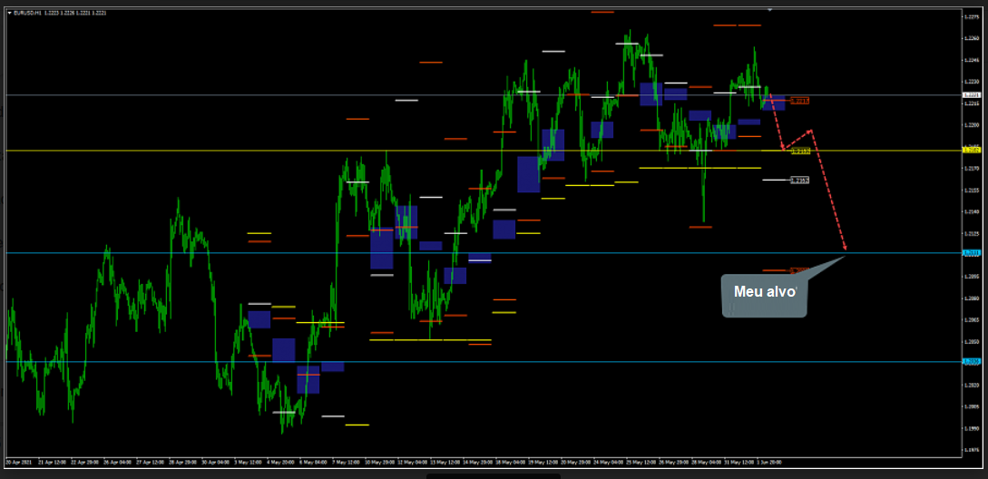The width and height of the screenshot is (988, 479).
Task: Click '20 Apr 2021' on the time axis
Action: pos(17,462)
